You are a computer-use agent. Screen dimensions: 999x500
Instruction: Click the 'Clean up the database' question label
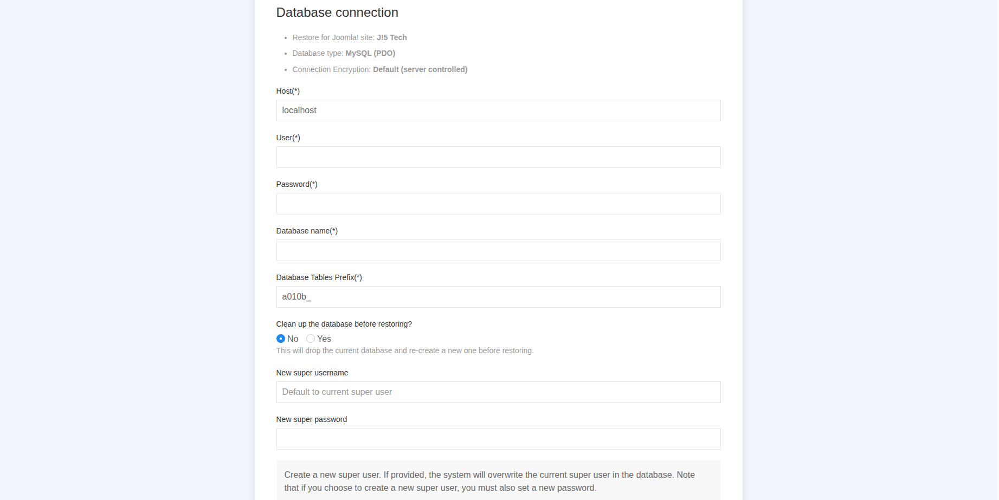pyautogui.click(x=344, y=324)
